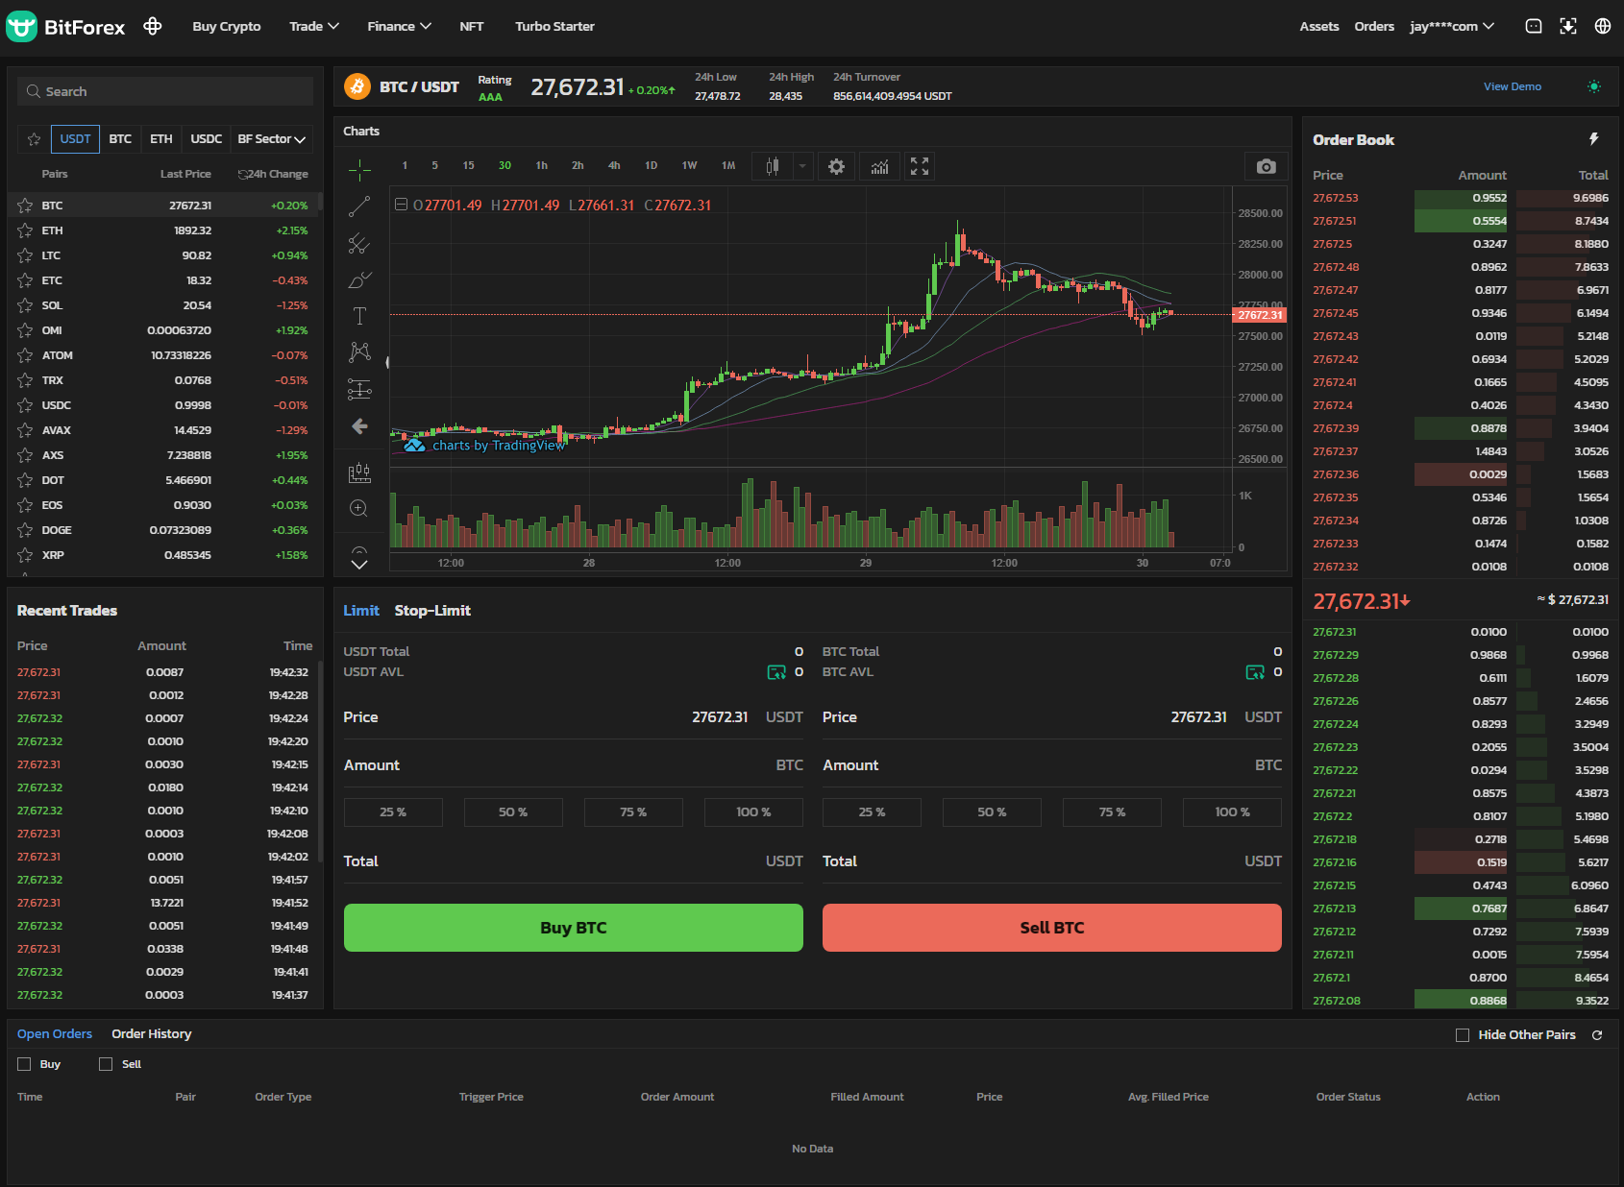The image size is (1624, 1187).
Task: Click the Buy BTC button
Action: point(574,928)
